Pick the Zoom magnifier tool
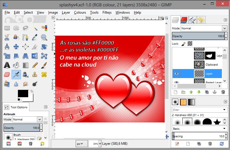 pos(44,37)
